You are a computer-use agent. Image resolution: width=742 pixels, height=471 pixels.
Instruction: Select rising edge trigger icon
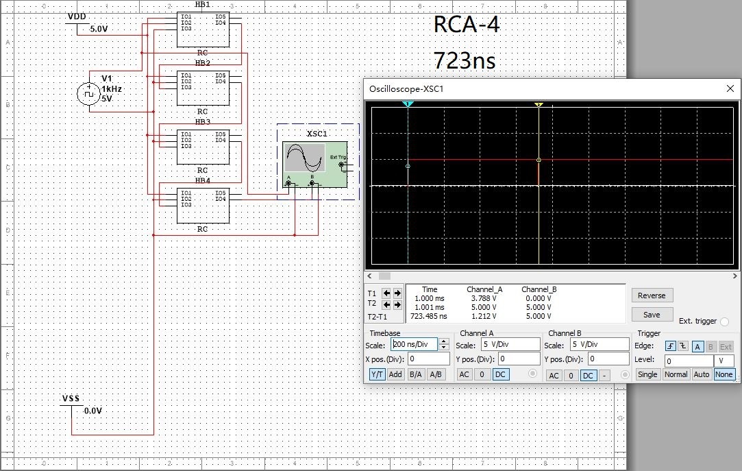coord(671,346)
